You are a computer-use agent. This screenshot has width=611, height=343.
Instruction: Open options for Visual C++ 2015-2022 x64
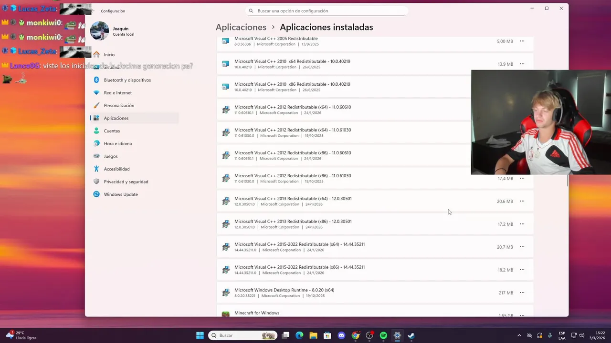point(522,247)
